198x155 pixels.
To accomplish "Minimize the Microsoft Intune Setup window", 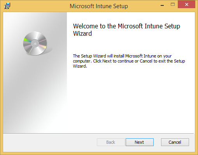I will point(162,5).
